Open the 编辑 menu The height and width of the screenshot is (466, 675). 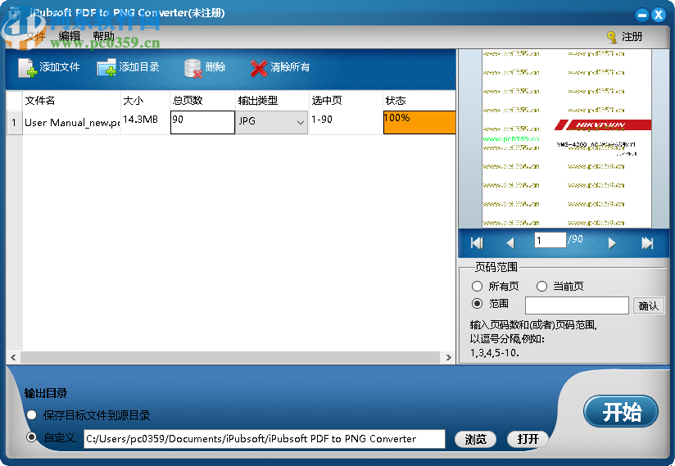[70, 36]
